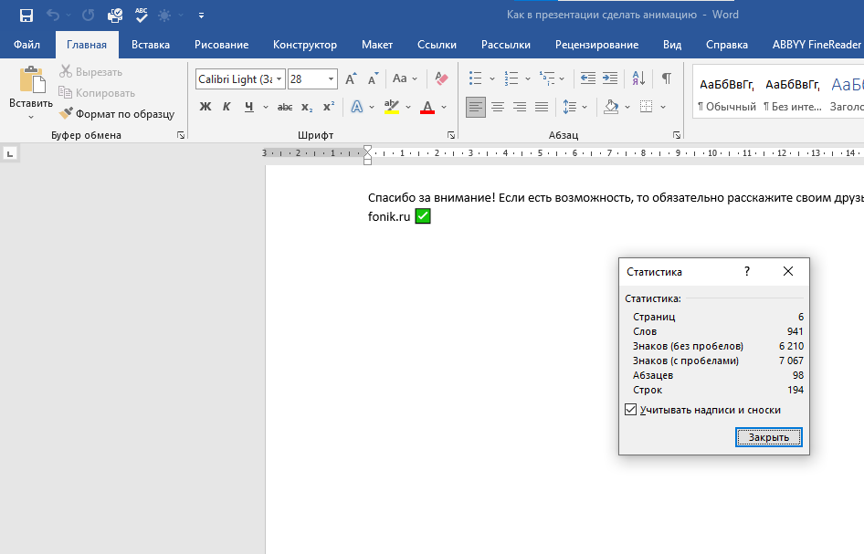The height and width of the screenshot is (554, 864).
Task: Toggle subscript x₂ formatting
Action: click(307, 107)
